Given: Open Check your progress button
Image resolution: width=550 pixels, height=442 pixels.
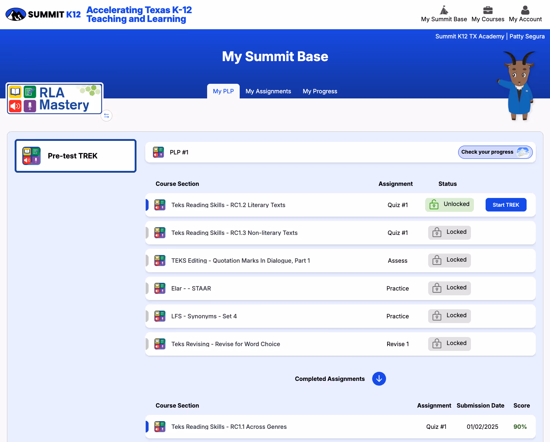Looking at the screenshot, I should point(495,152).
